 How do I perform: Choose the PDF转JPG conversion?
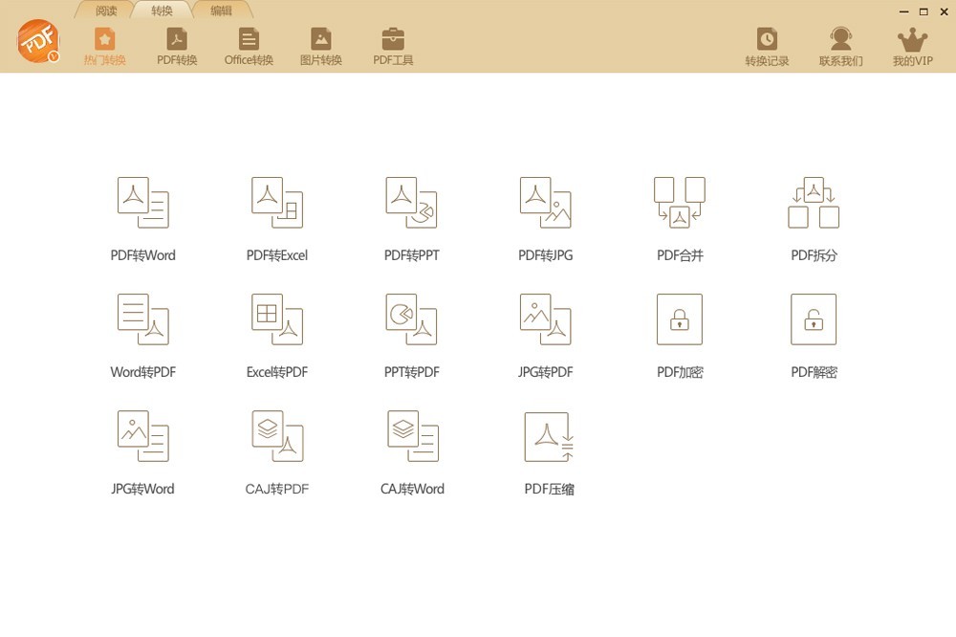click(546, 203)
